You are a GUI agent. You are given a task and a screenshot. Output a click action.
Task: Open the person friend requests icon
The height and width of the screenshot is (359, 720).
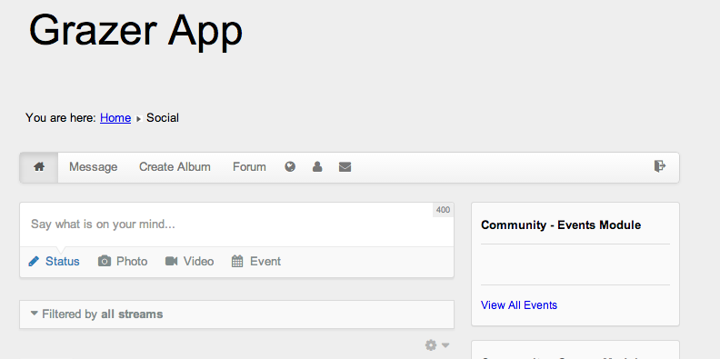pyautogui.click(x=317, y=167)
